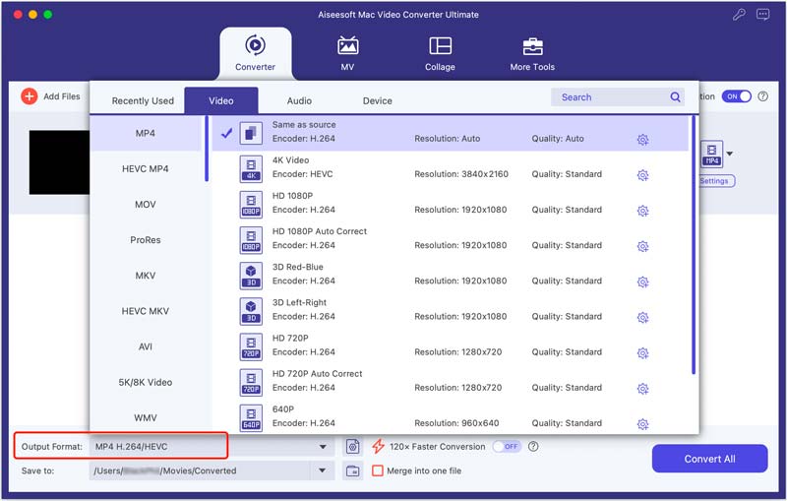The height and width of the screenshot is (501, 787).
Task: Select WMV format
Action: point(146,417)
